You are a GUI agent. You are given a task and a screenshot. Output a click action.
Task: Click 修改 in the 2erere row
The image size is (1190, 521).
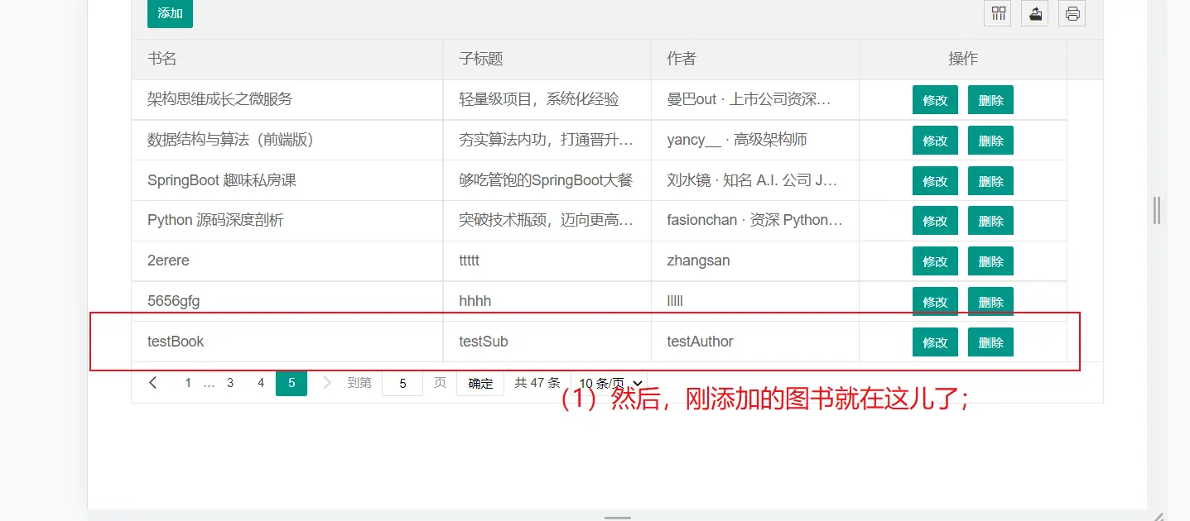pyautogui.click(x=935, y=261)
